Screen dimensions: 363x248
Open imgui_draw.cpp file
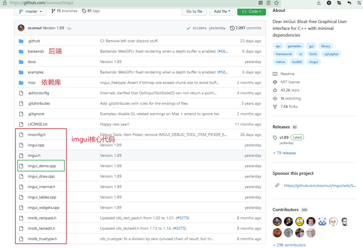[41, 176]
